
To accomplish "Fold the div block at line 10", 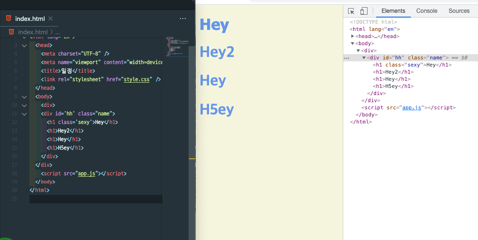I will 24,105.
